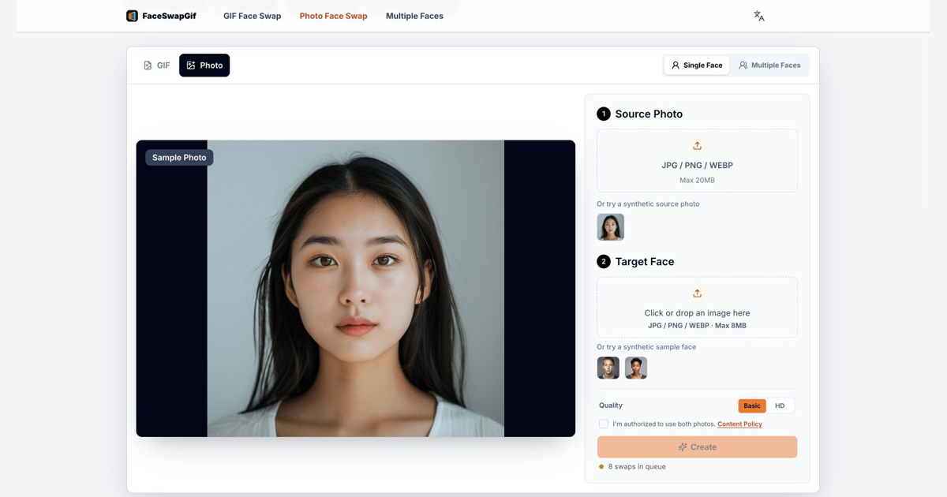This screenshot has width=947, height=497.
Task: Click the upload icon under Source Photo
Action: 697,146
